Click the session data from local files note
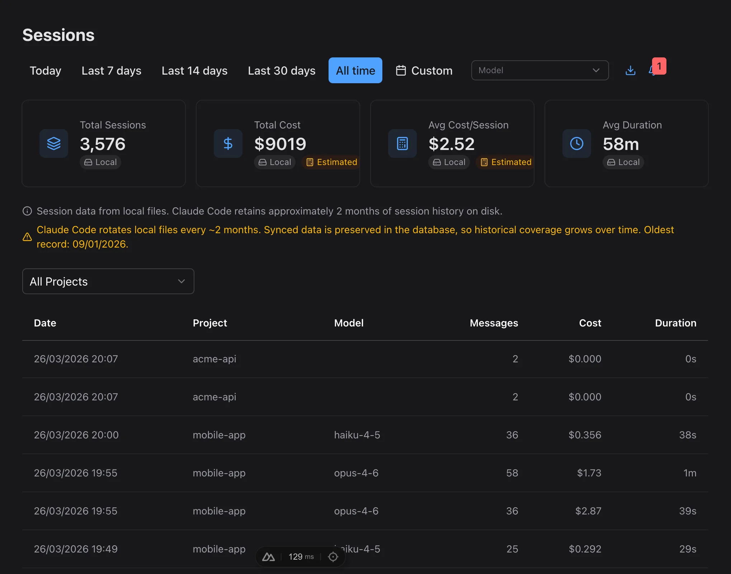Screen dimensions: 731x574 click(269, 211)
